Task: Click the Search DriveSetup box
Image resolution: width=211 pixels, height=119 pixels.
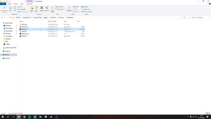Action: point(198,18)
